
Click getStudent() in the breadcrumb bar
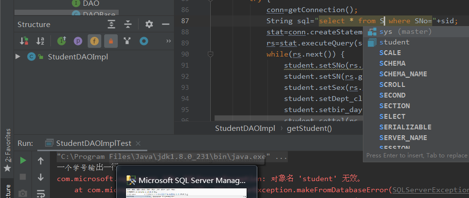point(309,128)
